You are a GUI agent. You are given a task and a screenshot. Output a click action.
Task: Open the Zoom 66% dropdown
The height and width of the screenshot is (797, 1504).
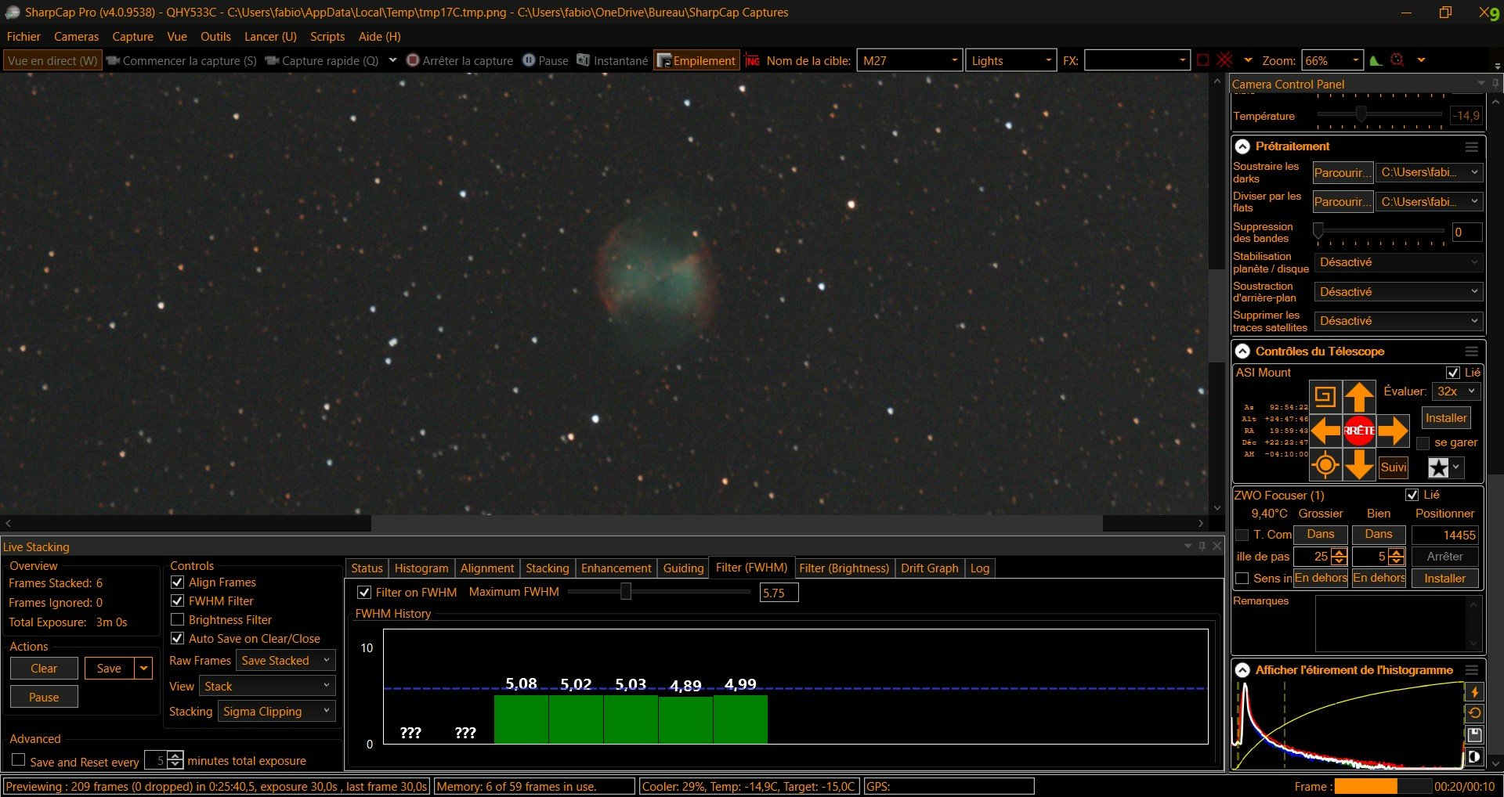coord(1332,60)
